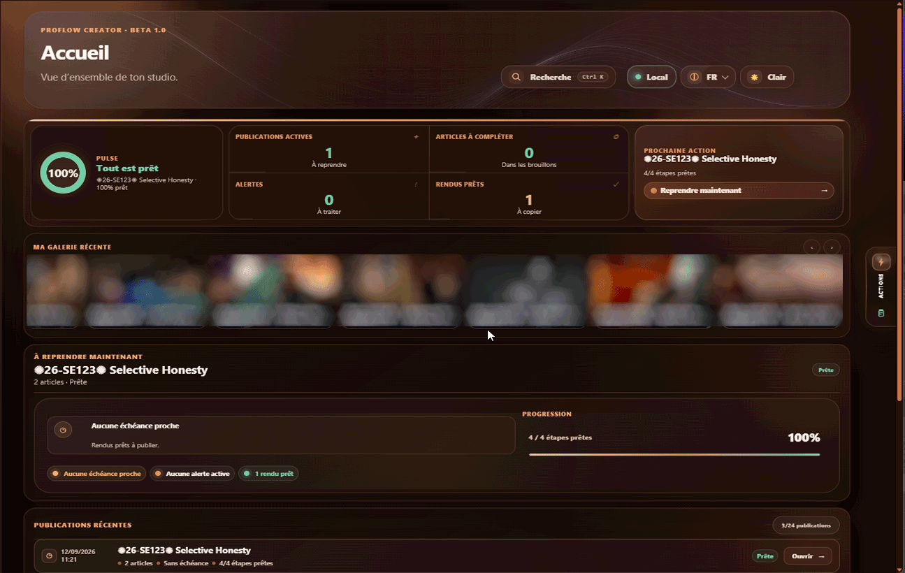Click the link icon in Articles à compléter
This screenshot has width=905, height=573.
tap(616, 137)
